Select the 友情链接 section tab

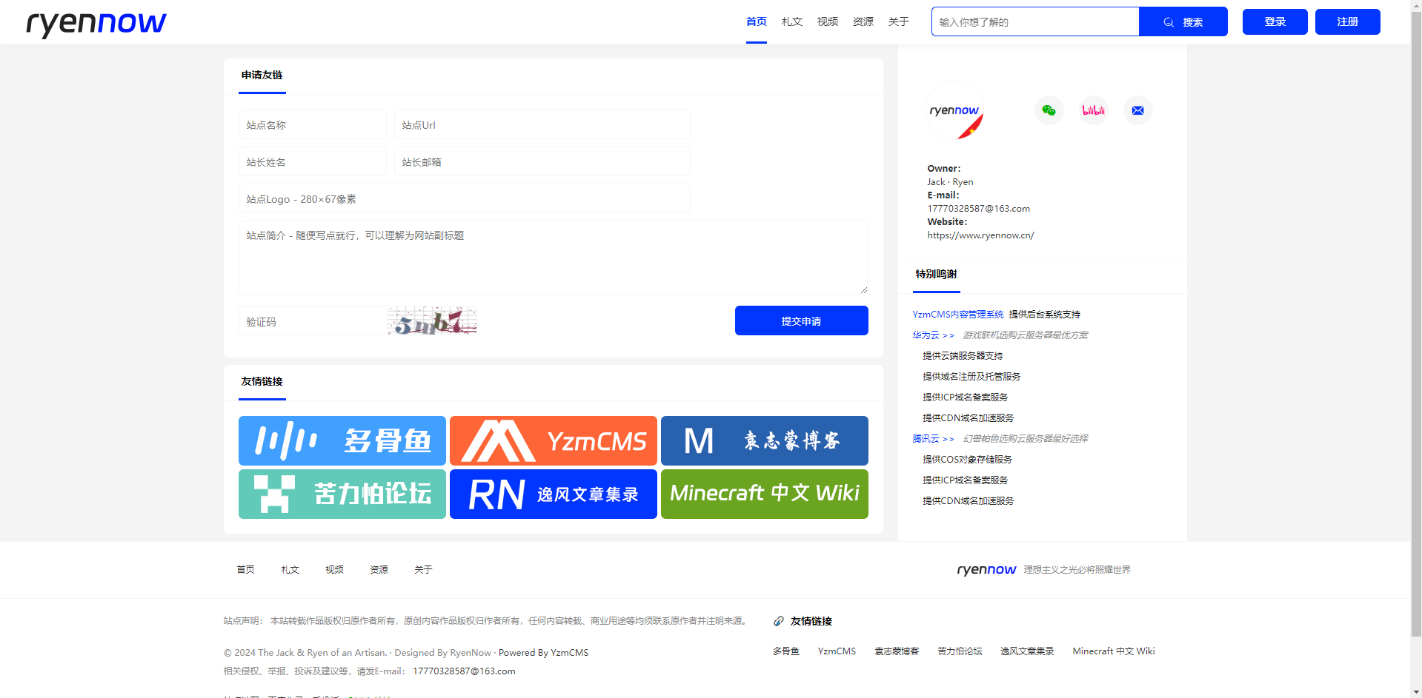click(x=262, y=381)
